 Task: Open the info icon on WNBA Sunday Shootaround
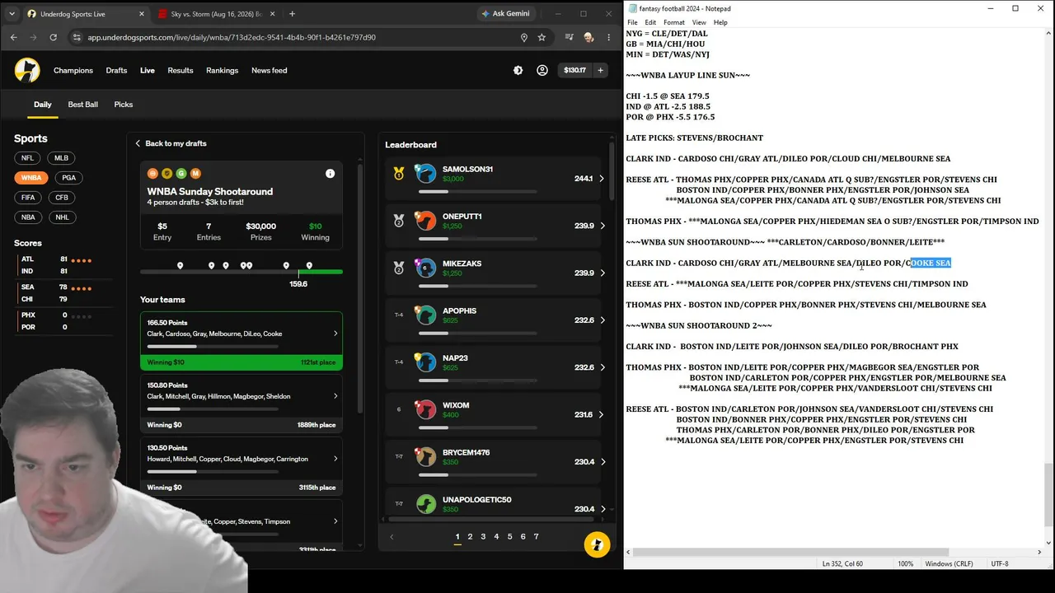point(330,174)
